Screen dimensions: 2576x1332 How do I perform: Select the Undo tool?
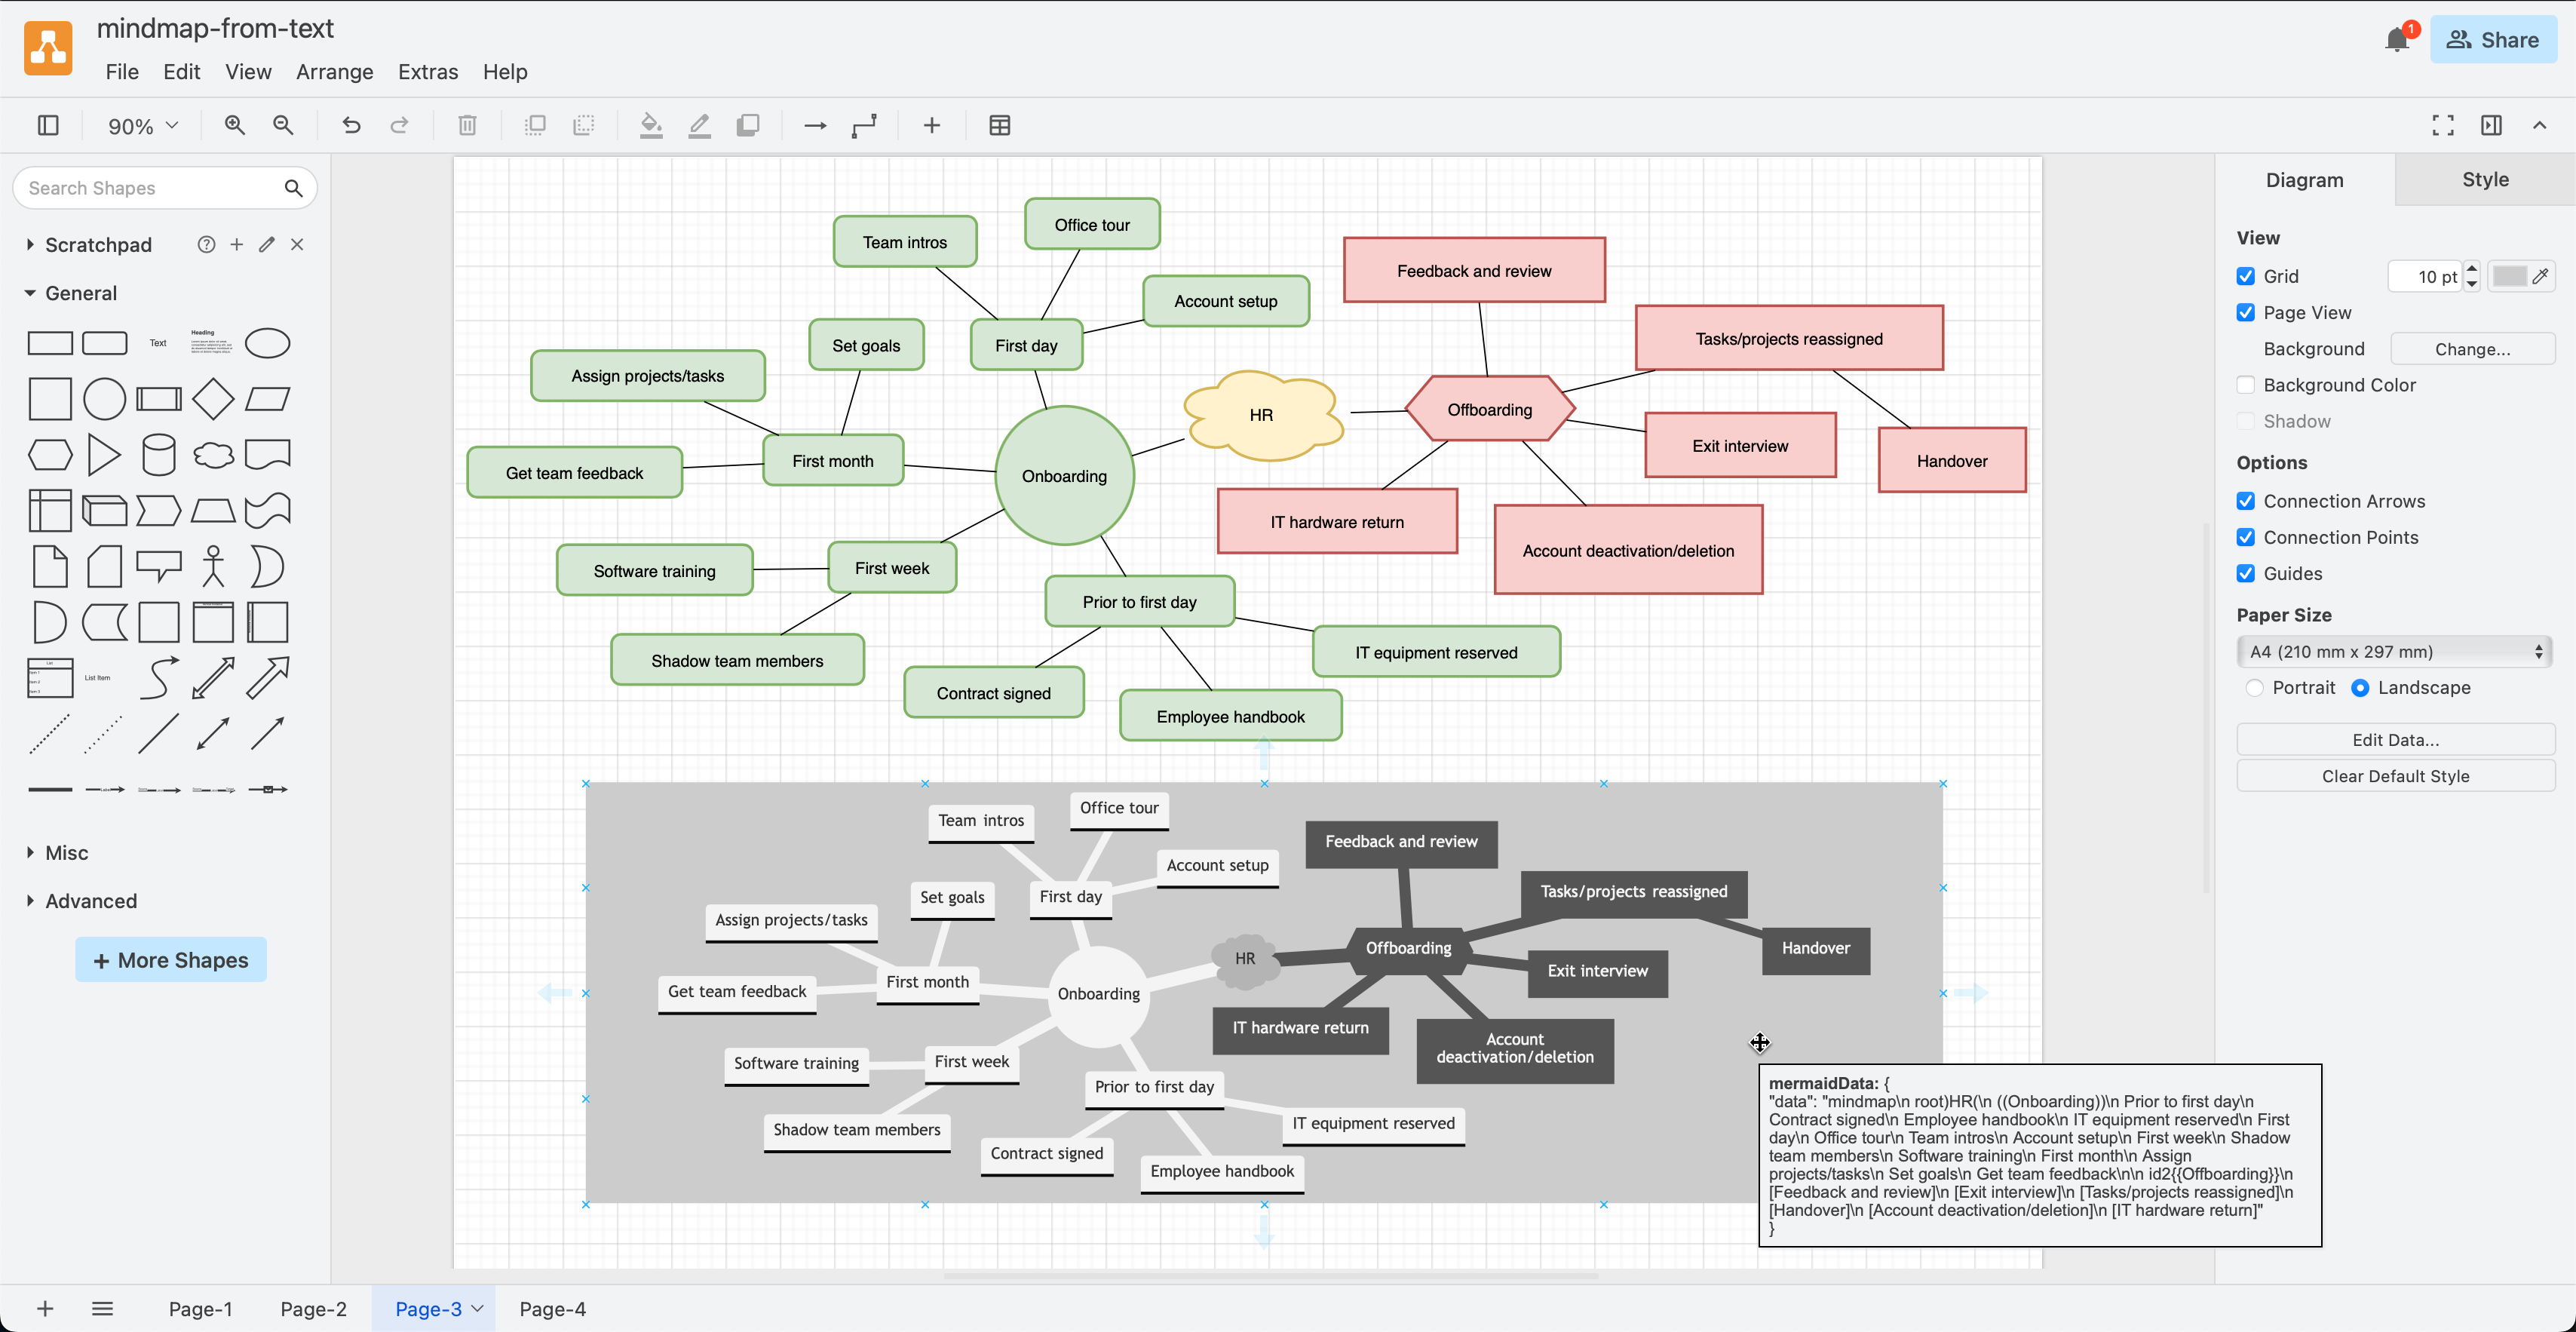[350, 125]
